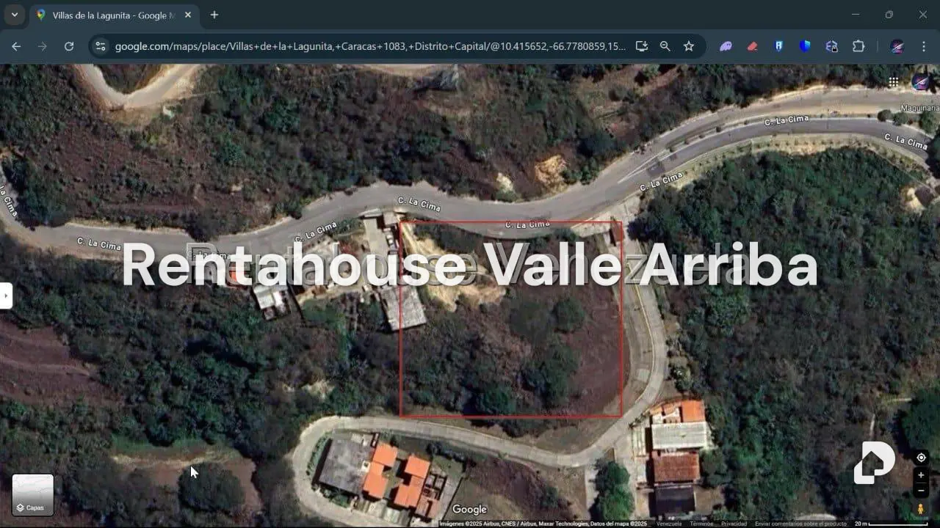
Task: Zoom out on the map
Action: tap(921, 491)
